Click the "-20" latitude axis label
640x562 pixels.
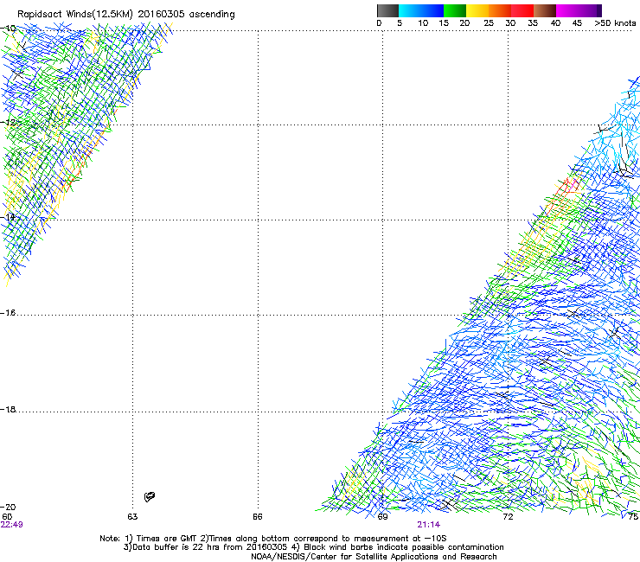point(9,507)
